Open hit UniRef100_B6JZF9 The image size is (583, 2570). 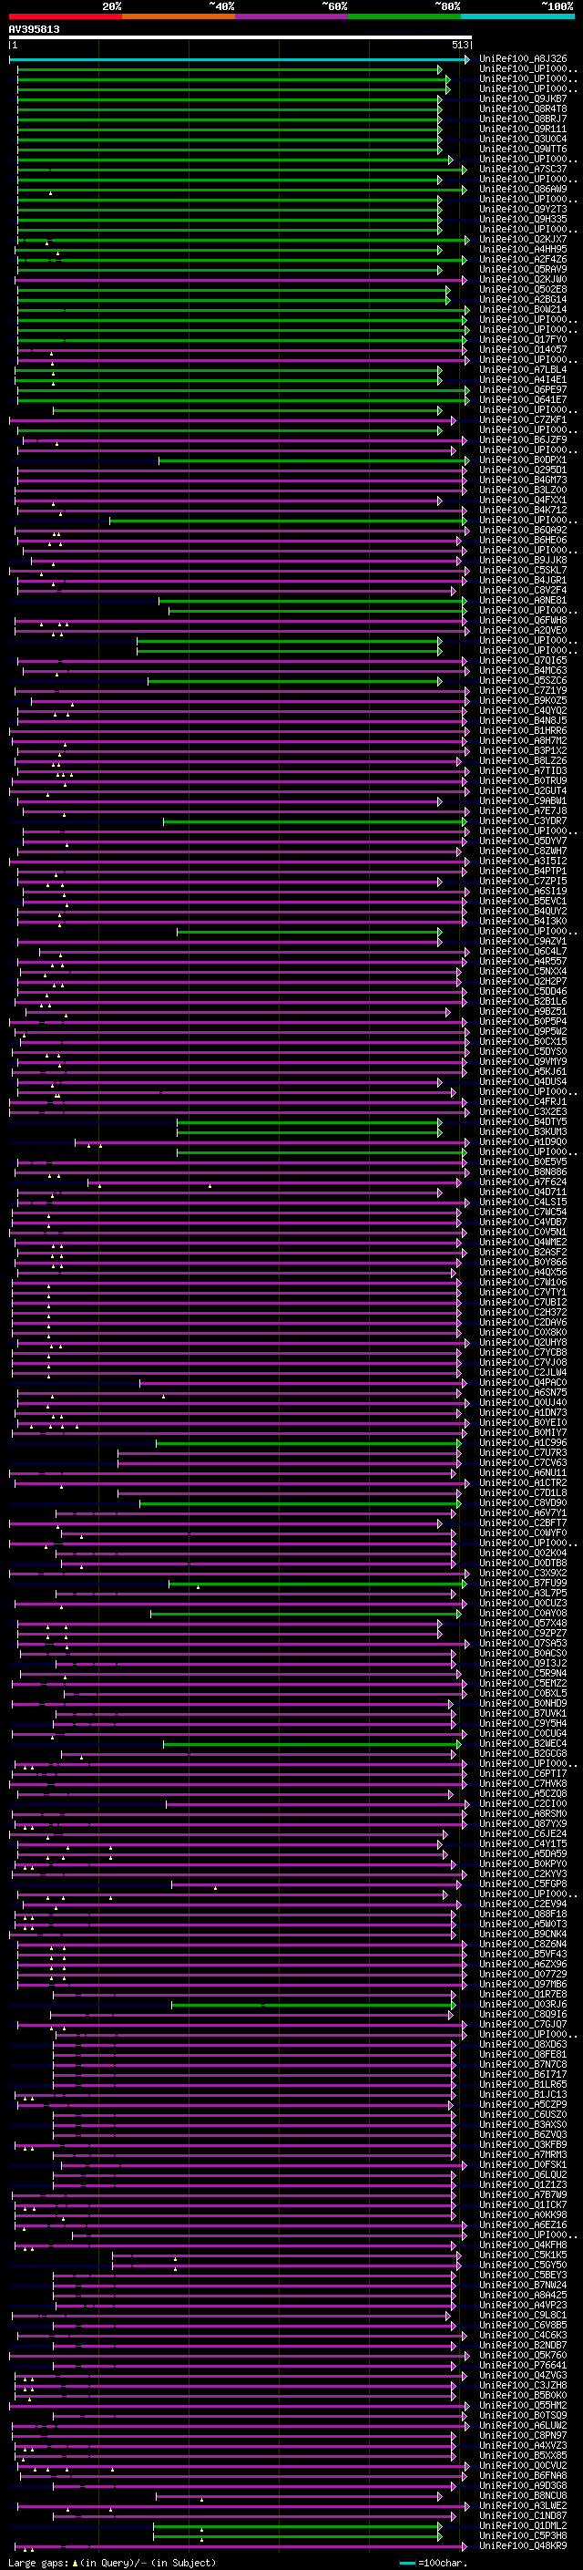(523, 440)
